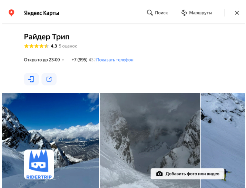Open the snowboarder slope photo

point(223,140)
